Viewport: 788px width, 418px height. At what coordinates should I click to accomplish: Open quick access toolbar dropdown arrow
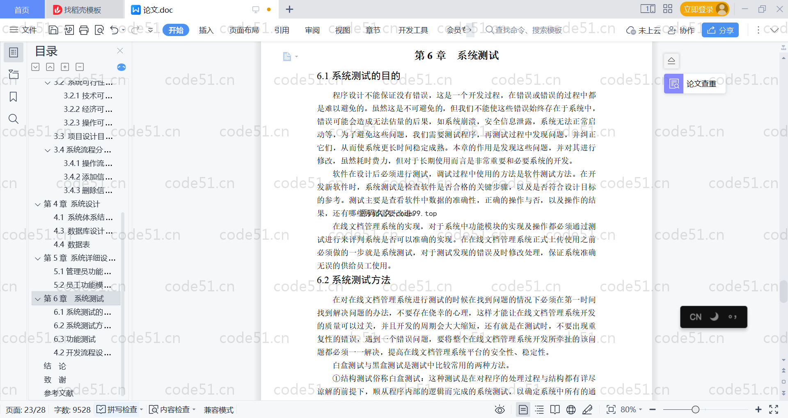tap(151, 30)
